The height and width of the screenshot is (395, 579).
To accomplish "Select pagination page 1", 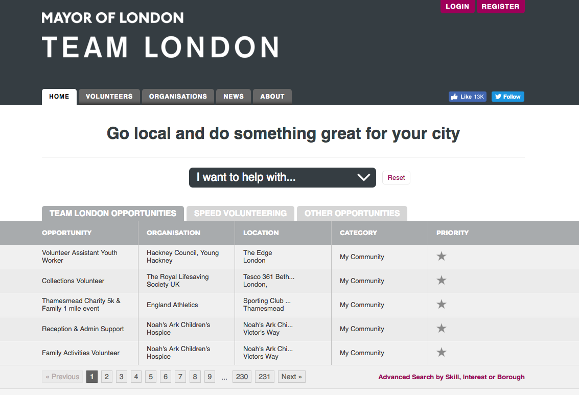I will coord(92,377).
